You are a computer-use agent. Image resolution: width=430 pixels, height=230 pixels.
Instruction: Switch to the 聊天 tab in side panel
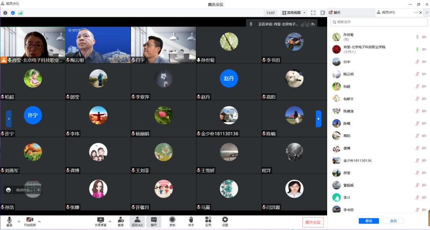337,13
